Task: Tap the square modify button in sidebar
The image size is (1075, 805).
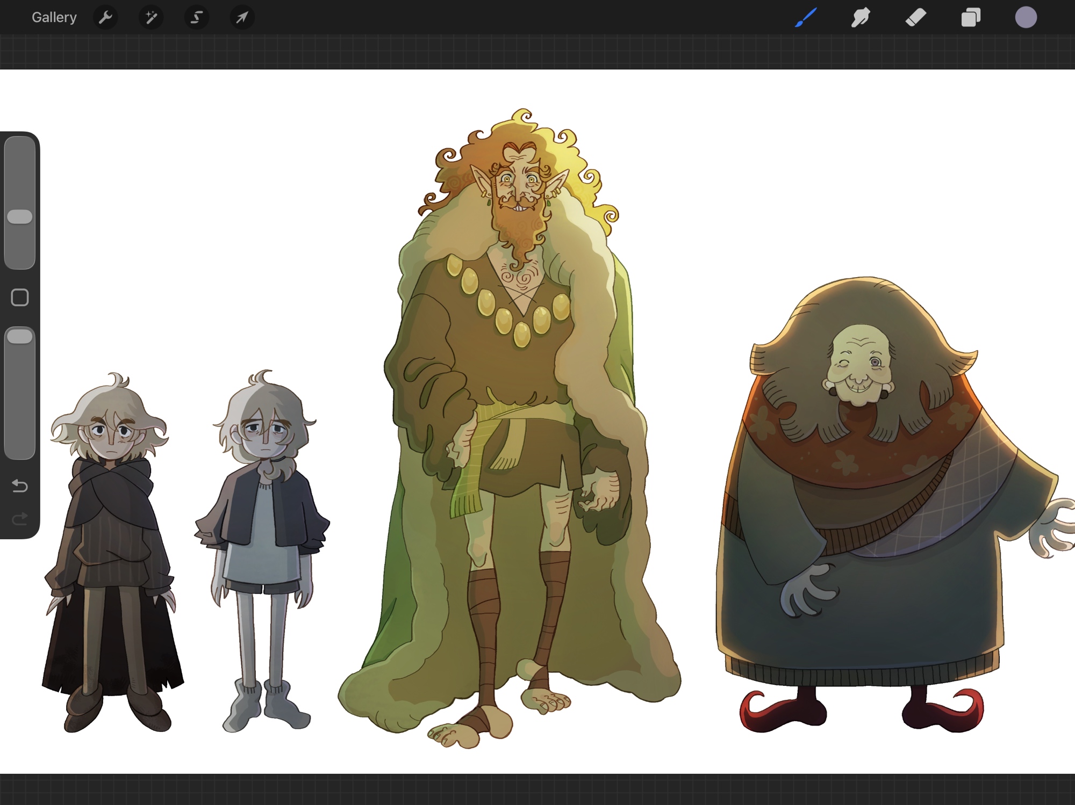Action: coord(20,298)
